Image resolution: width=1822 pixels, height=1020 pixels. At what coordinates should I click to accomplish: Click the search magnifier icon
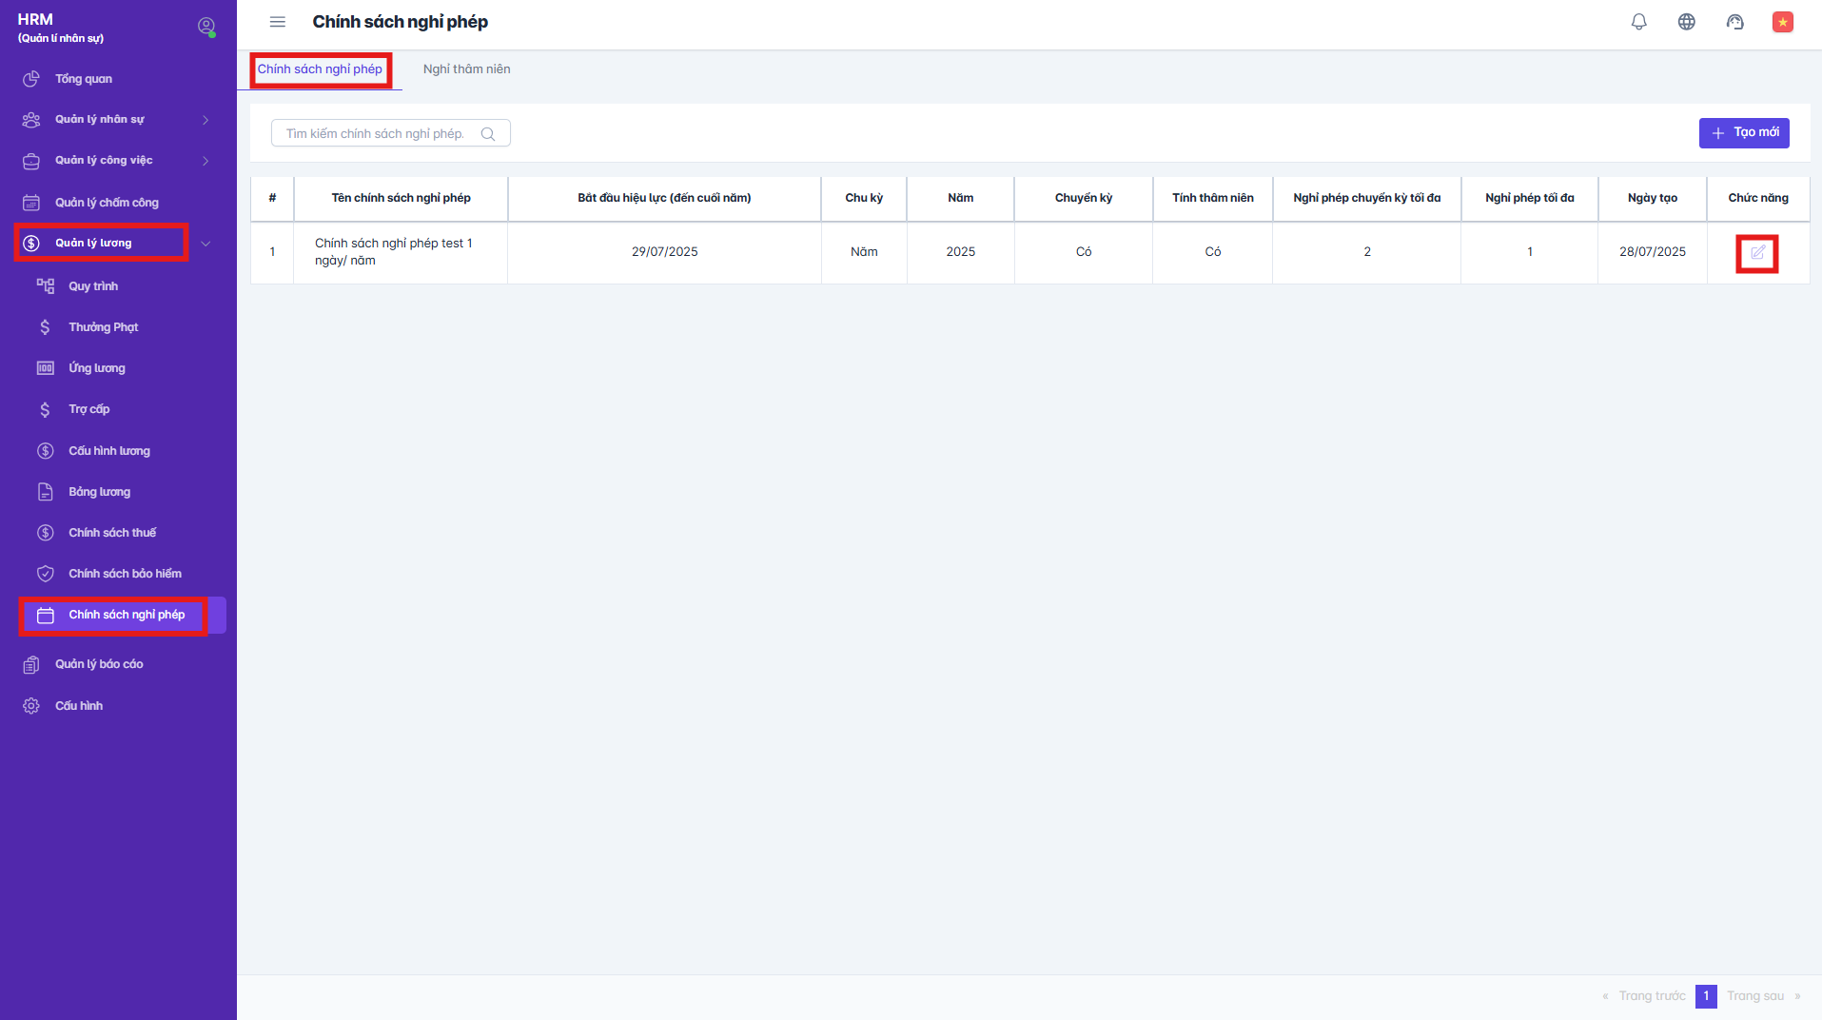(488, 134)
